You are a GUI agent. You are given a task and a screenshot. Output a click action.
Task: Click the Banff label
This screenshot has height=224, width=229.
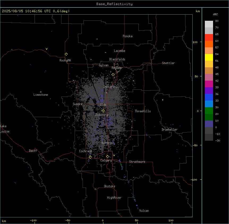tap(33, 151)
